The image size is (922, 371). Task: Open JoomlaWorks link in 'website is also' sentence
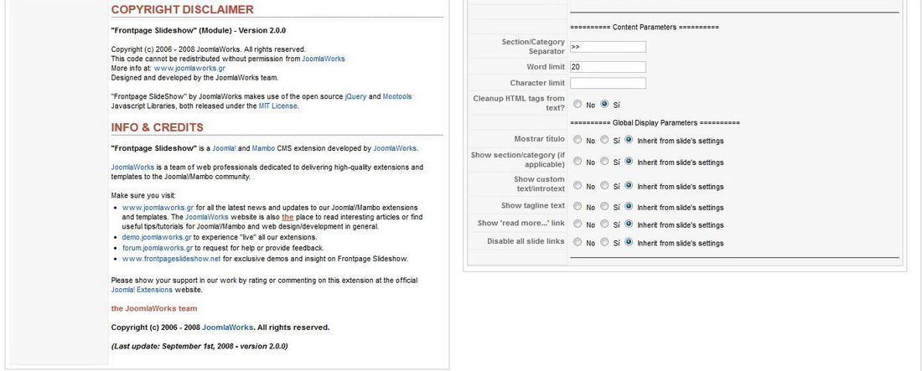(207, 217)
